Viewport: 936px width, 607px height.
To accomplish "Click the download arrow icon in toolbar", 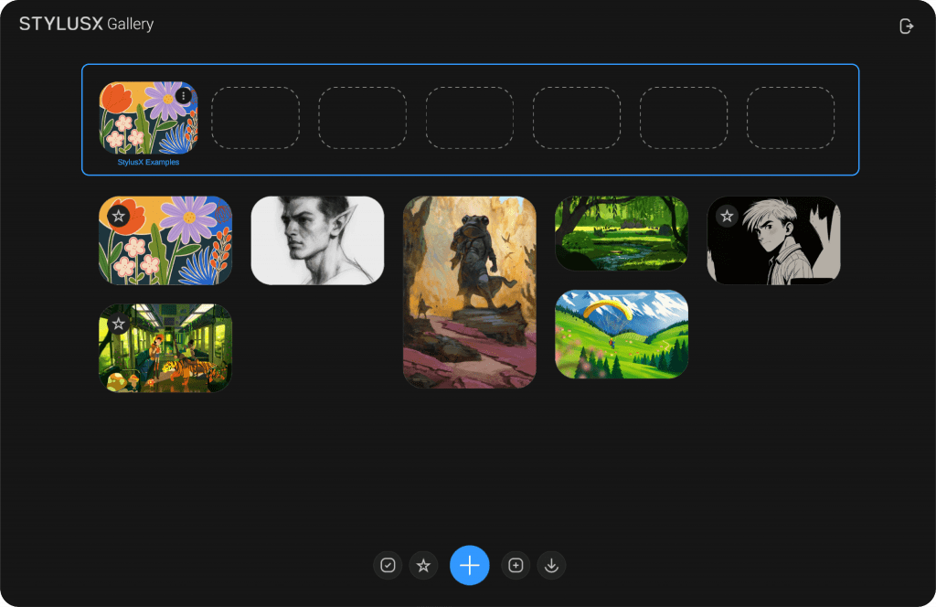I will coord(551,565).
